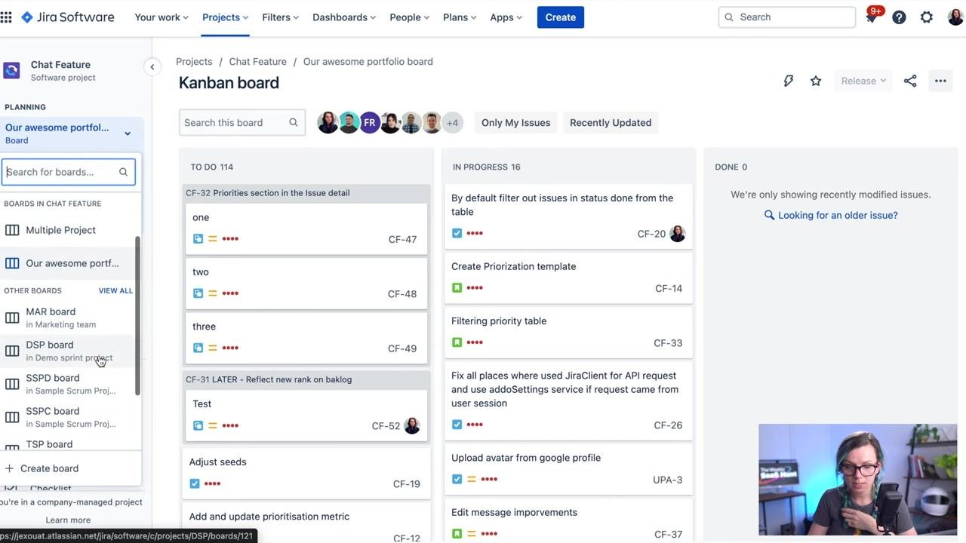This screenshot has width=966, height=543.
Task: Click the story icon on card CF-14
Action: point(457,288)
